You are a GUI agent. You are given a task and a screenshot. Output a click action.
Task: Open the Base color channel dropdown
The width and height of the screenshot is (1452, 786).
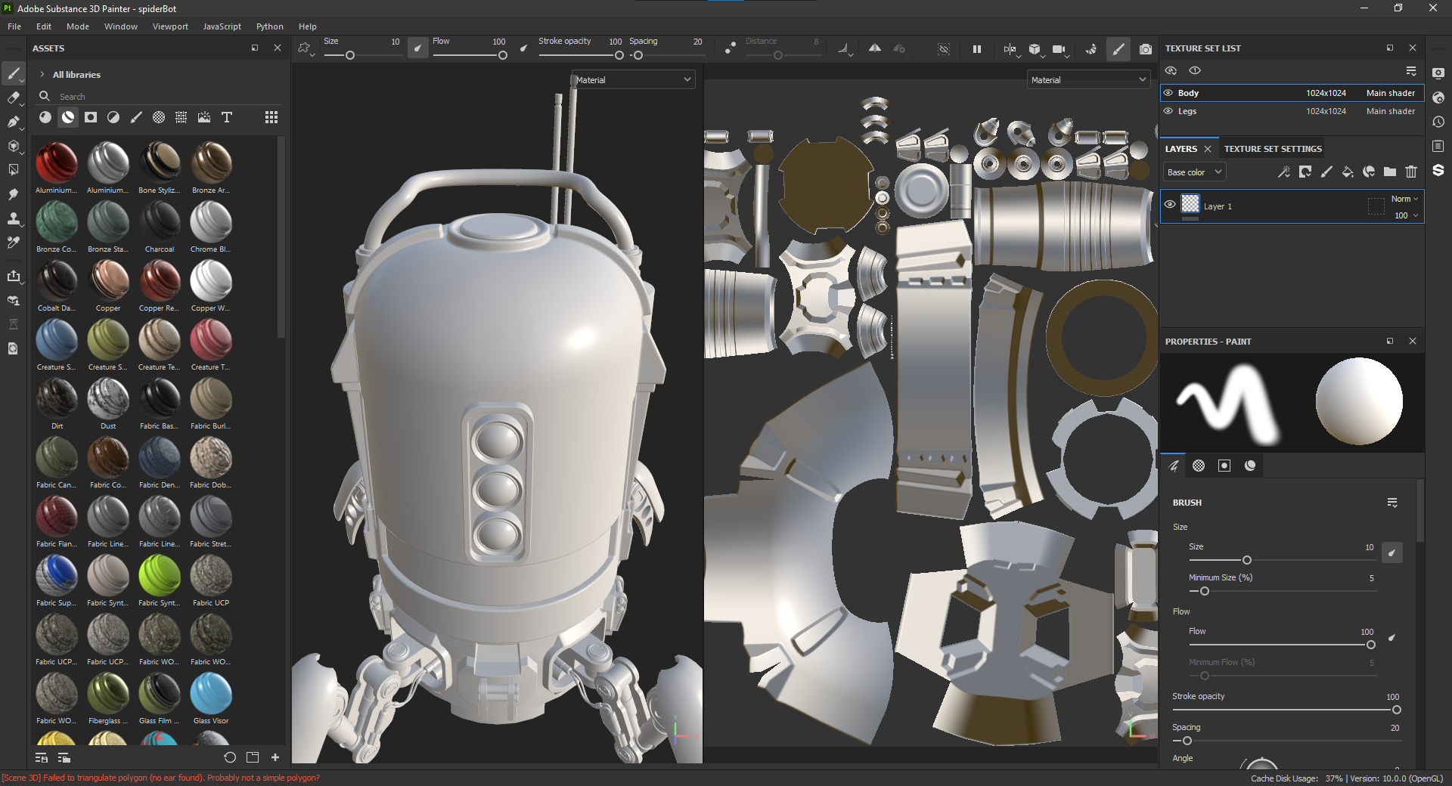point(1194,172)
